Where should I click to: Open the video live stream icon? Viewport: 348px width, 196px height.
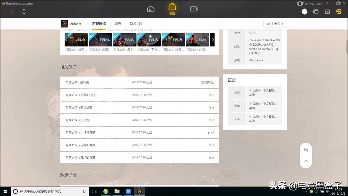tap(194, 9)
